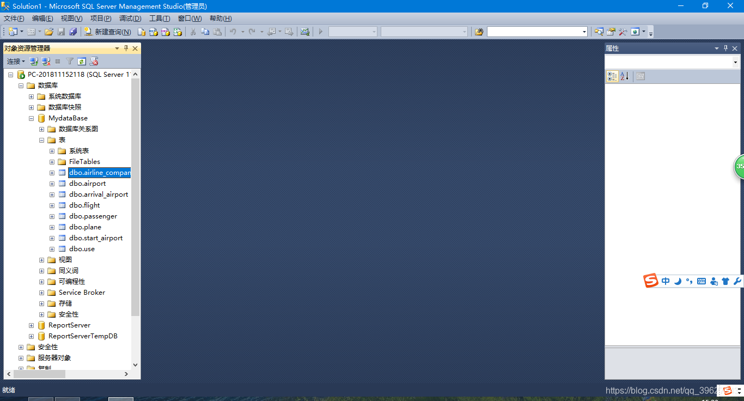Click the Properties Window toolbar icon
Screen dimensions: 744x401
pos(611,32)
